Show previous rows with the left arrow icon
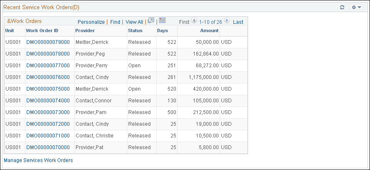Screen dimensions: 370x170 click(194, 20)
